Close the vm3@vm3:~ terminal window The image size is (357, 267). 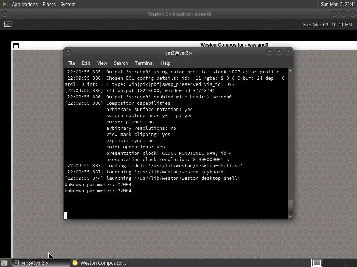coord(288,52)
